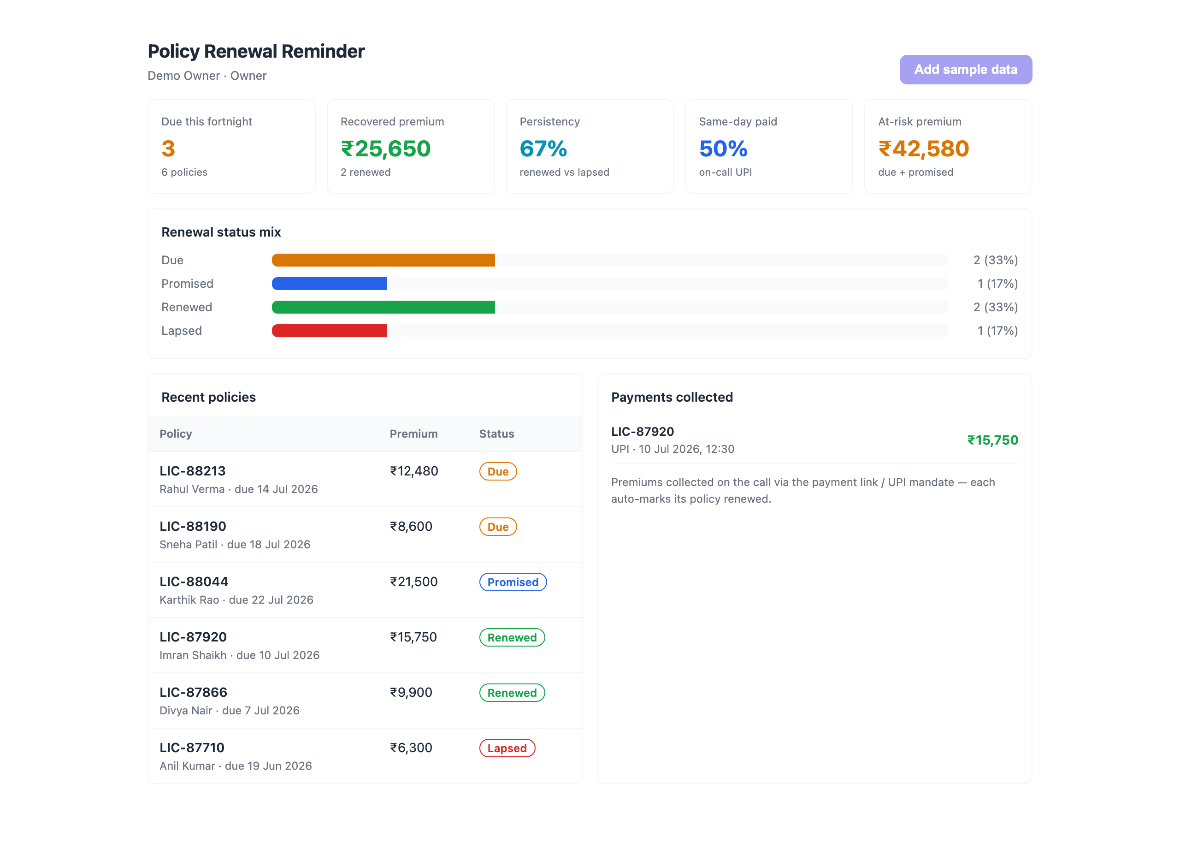Viewport: 1180px width, 867px height.
Task: Click the blue Promised progress bar
Action: pyautogui.click(x=330, y=284)
